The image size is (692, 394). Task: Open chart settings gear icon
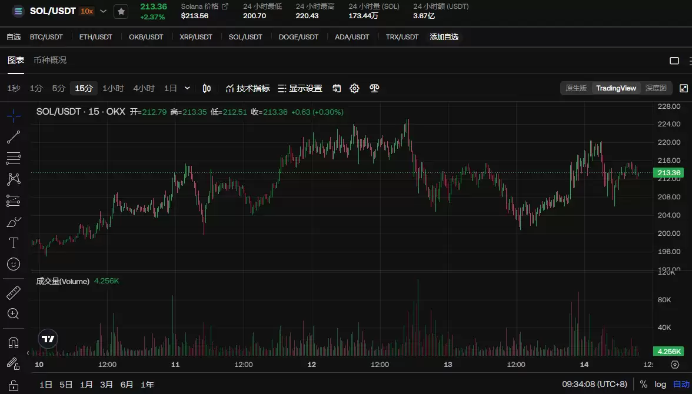pyautogui.click(x=354, y=88)
